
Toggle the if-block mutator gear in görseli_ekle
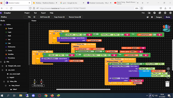tap(54, 34)
